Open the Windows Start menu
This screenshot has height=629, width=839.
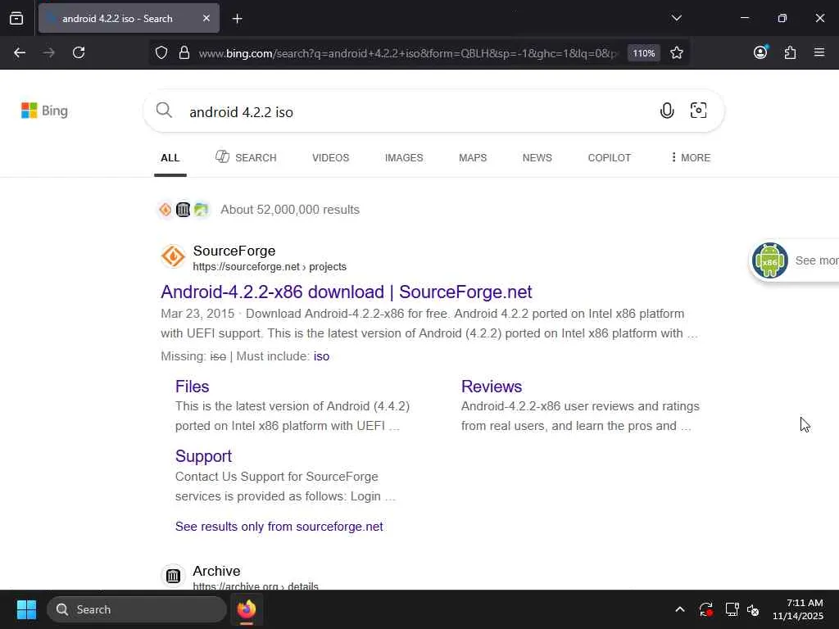(x=26, y=609)
